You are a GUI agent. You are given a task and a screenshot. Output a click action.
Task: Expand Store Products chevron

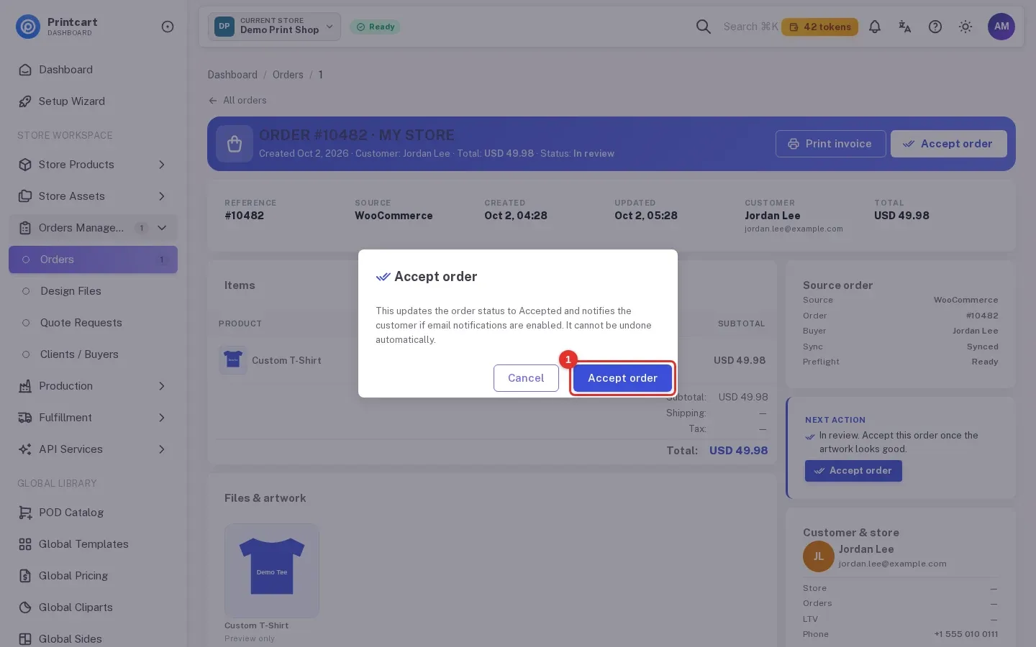click(x=162, y=165)
